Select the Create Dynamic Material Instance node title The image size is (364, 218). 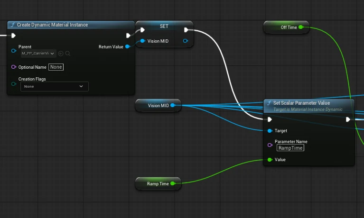click(53, 25)
